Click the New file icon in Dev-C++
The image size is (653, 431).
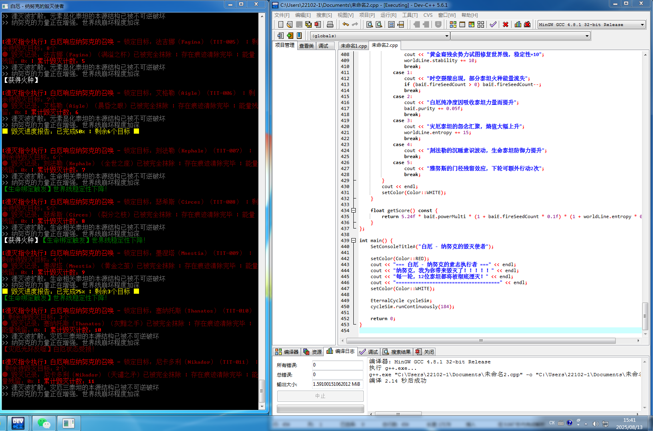[280, 24]
